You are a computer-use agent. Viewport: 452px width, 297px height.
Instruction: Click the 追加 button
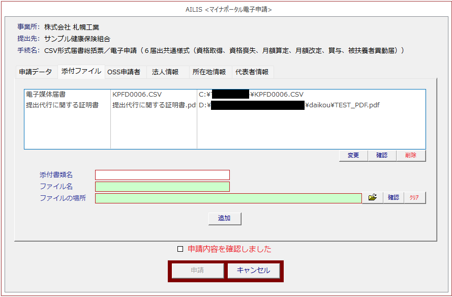point(224,218)
